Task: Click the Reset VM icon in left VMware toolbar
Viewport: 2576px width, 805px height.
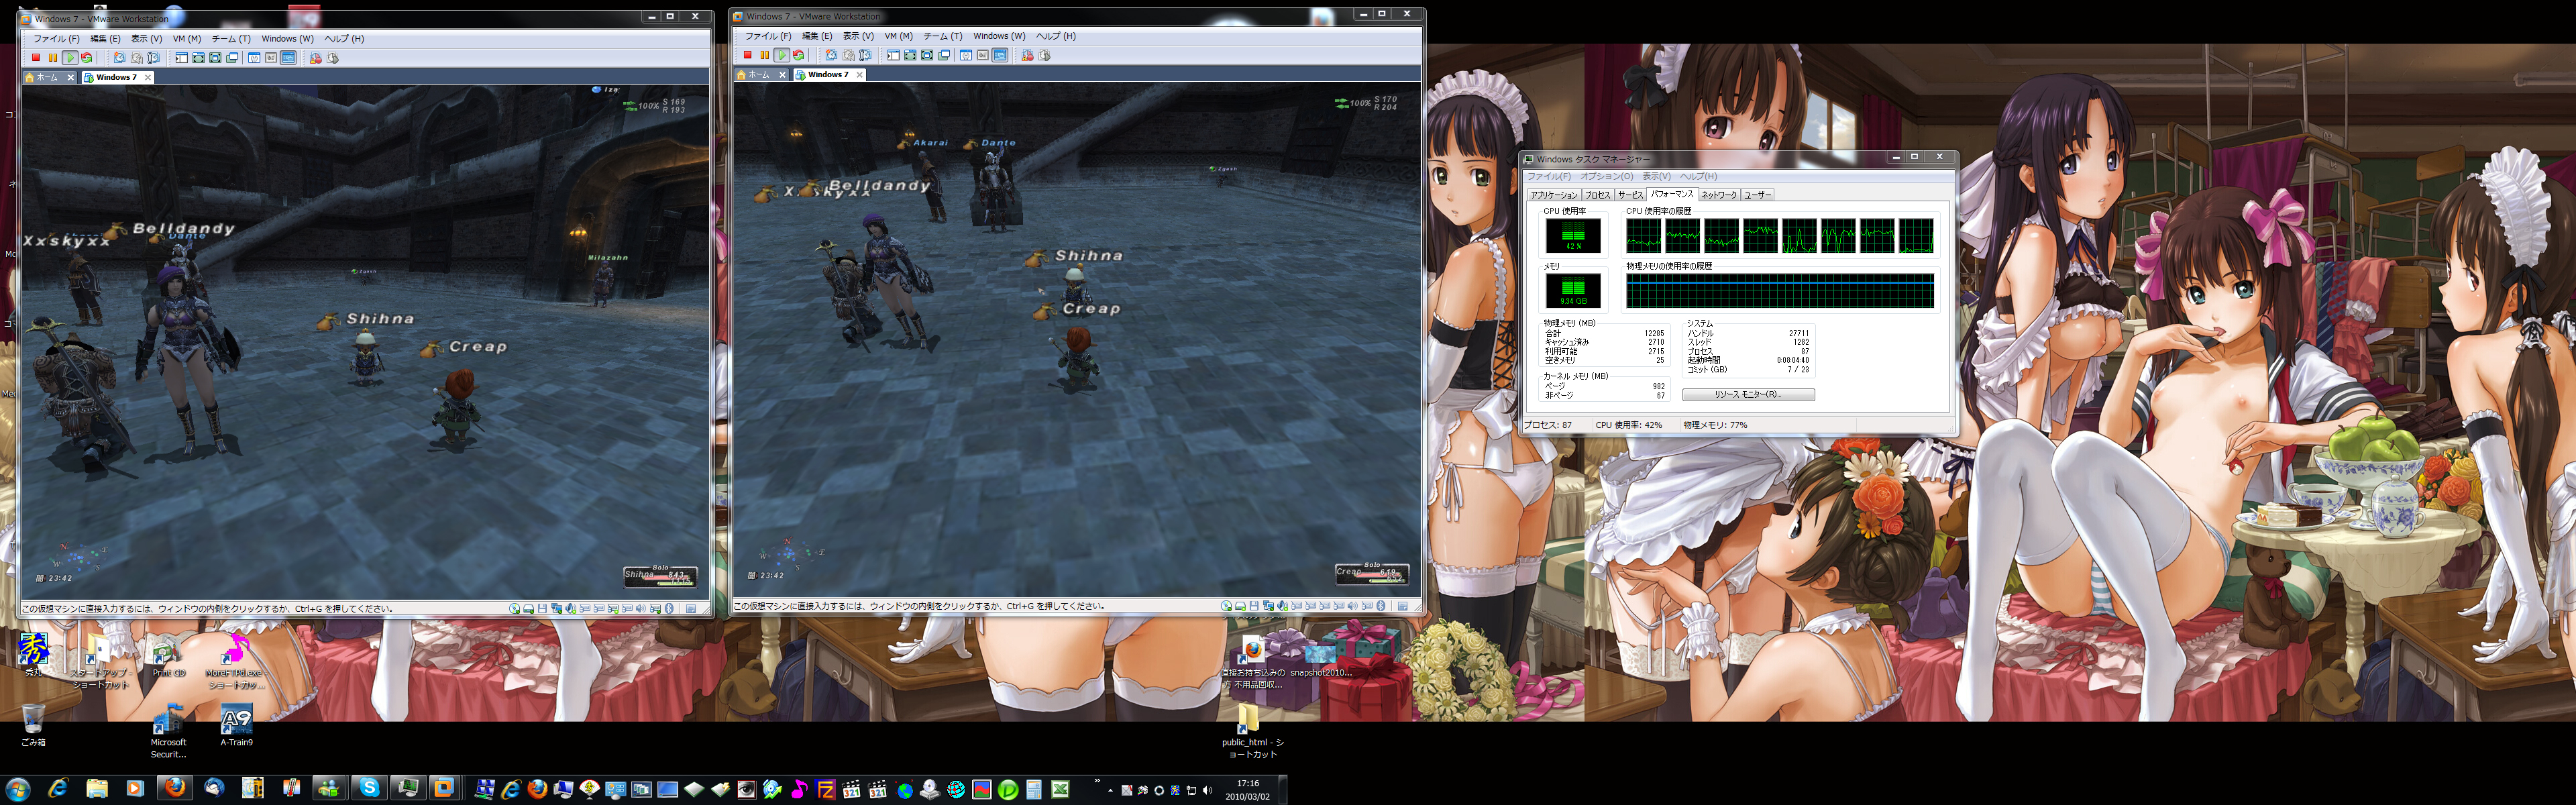Action: 87,58
